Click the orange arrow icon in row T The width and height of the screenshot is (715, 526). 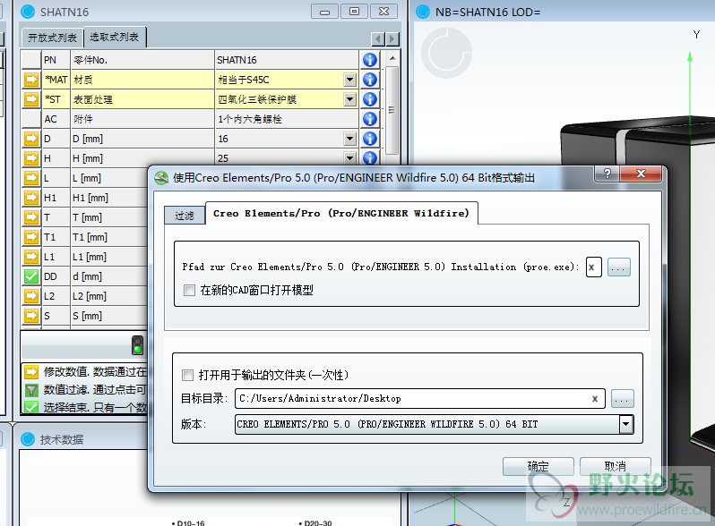(x=31, y=217)
